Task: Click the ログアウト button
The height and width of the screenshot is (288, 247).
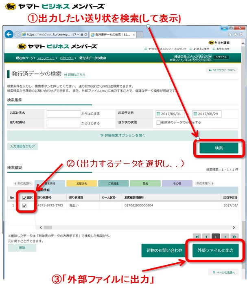Action: click(221, 57)
